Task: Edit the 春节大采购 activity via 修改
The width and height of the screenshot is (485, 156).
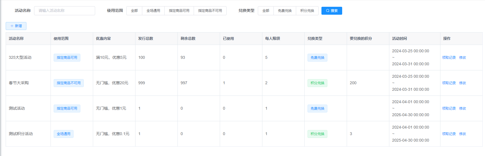Action: coord(463,83)
